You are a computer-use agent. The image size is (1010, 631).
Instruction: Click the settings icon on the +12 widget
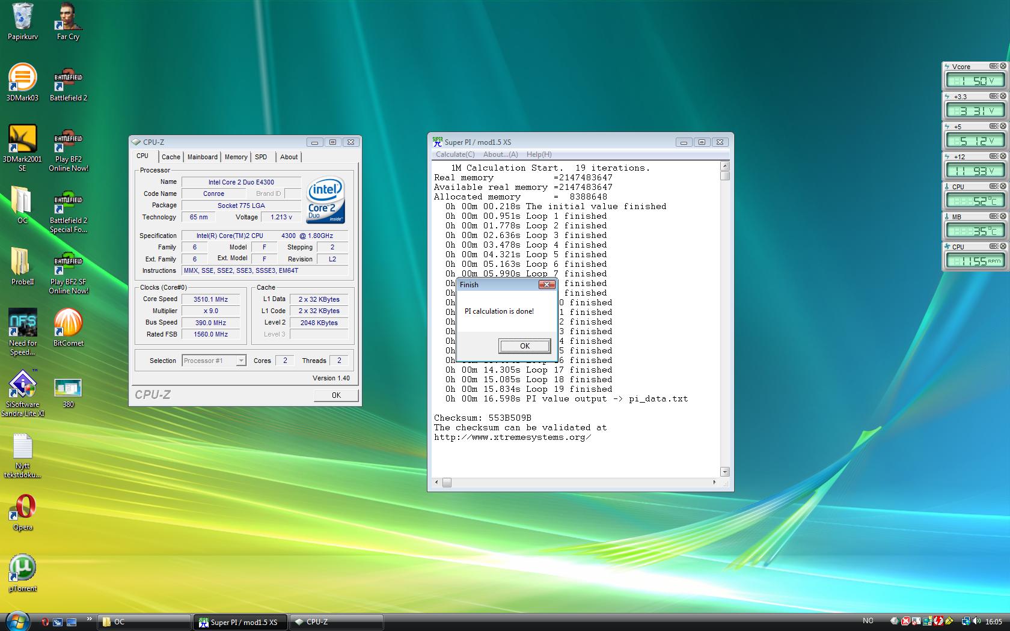point(993,156)
